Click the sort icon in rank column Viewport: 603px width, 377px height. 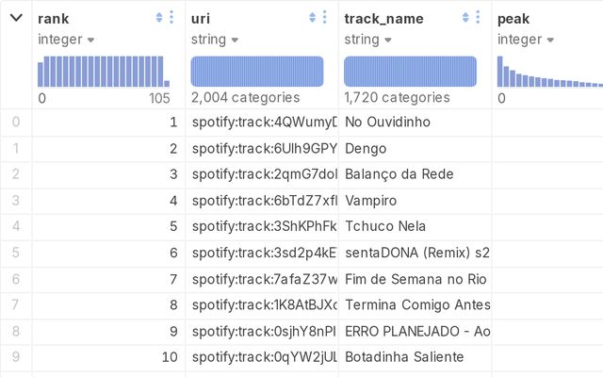coord(159,18)
